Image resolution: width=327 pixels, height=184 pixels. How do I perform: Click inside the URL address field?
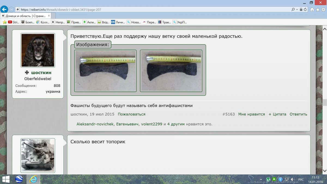tap(153, 10)
